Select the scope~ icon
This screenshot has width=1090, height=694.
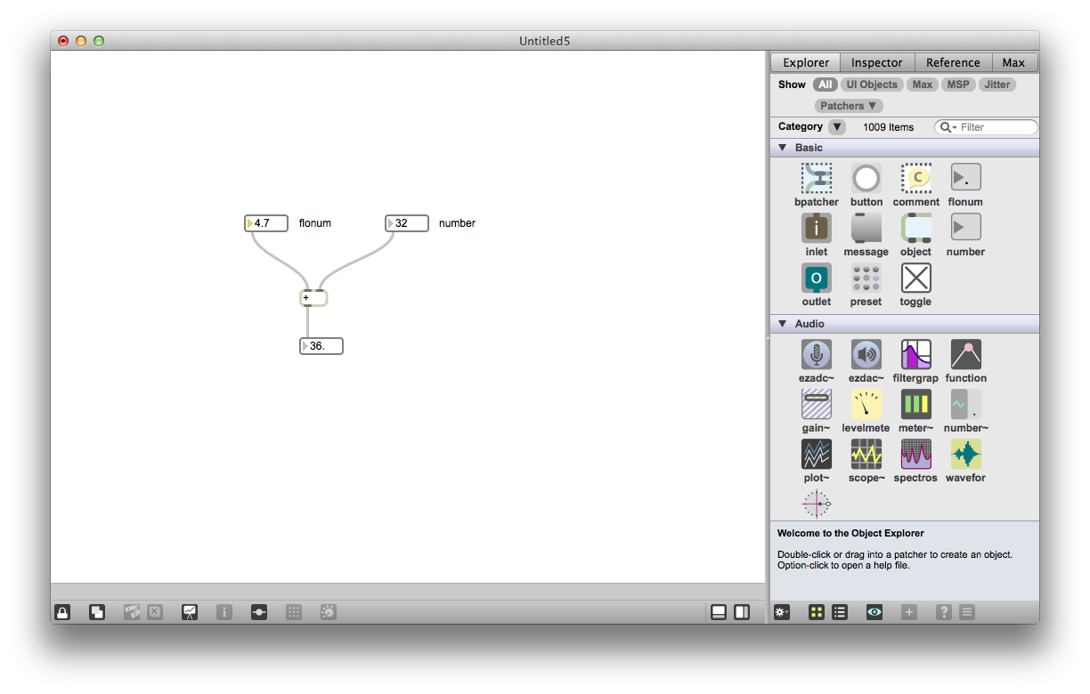point(866,454)
